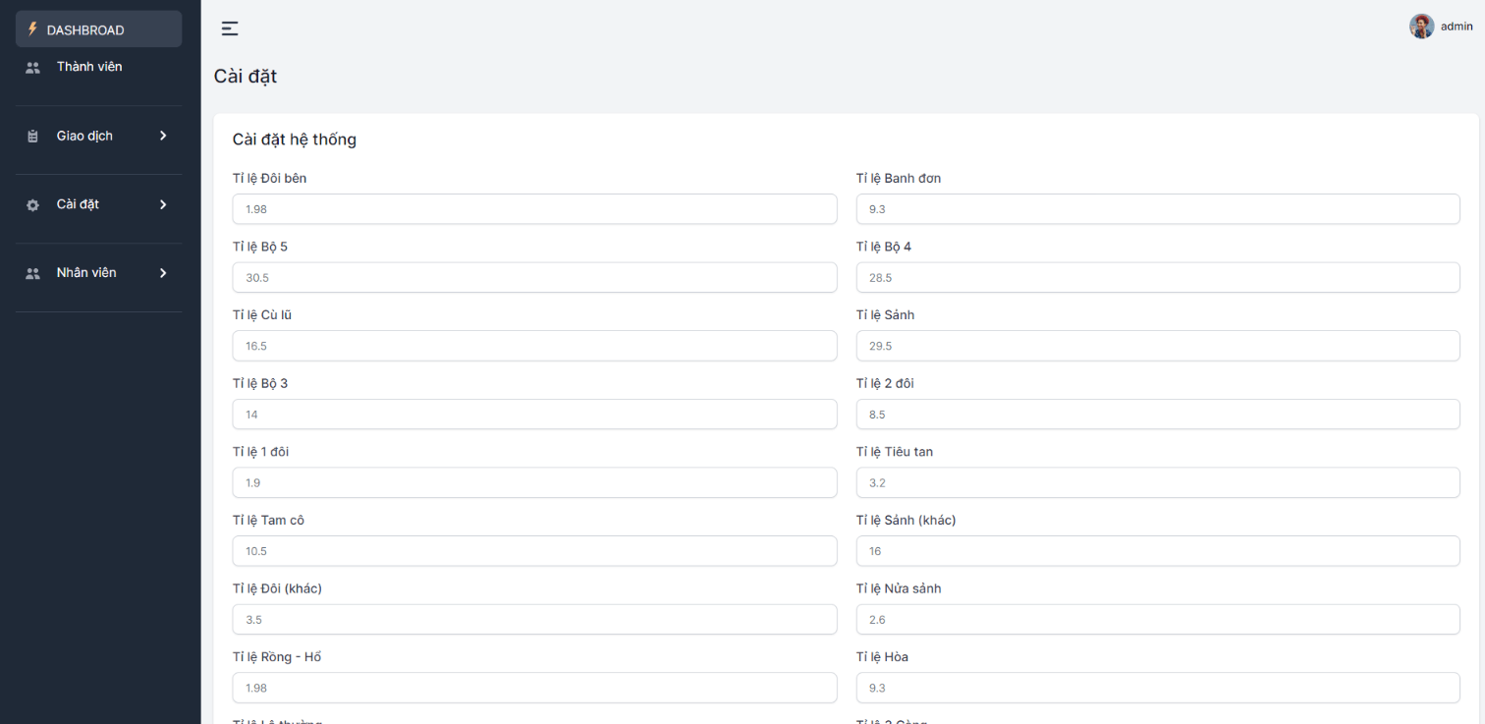Click the Tỉ lệ Đôi (khác) label

278,588
